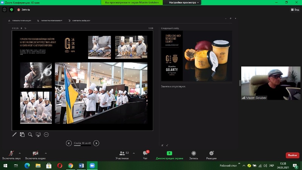
Task: Open Microsoft Word from the taskbar
Action: pyautogui.click(x=81, y=165)
